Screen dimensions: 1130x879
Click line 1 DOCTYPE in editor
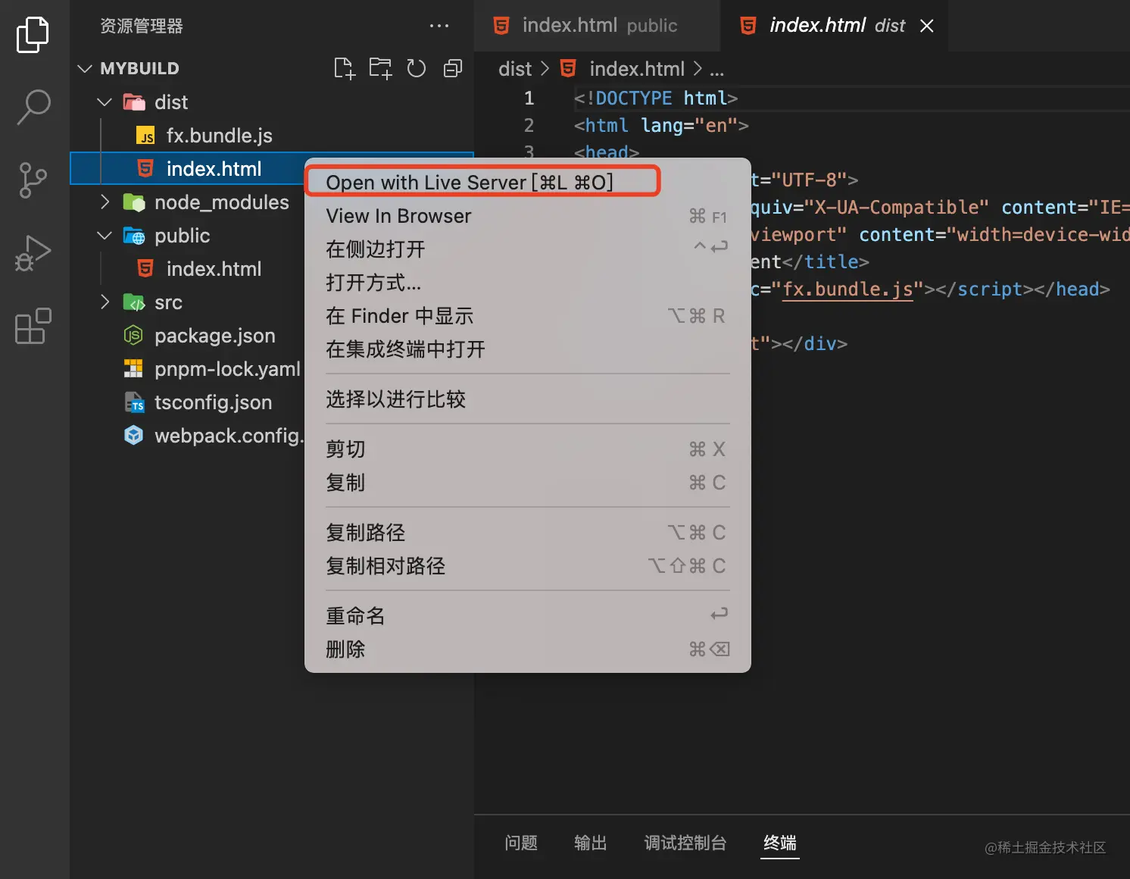pyautogui.click(x=656, y=99)
